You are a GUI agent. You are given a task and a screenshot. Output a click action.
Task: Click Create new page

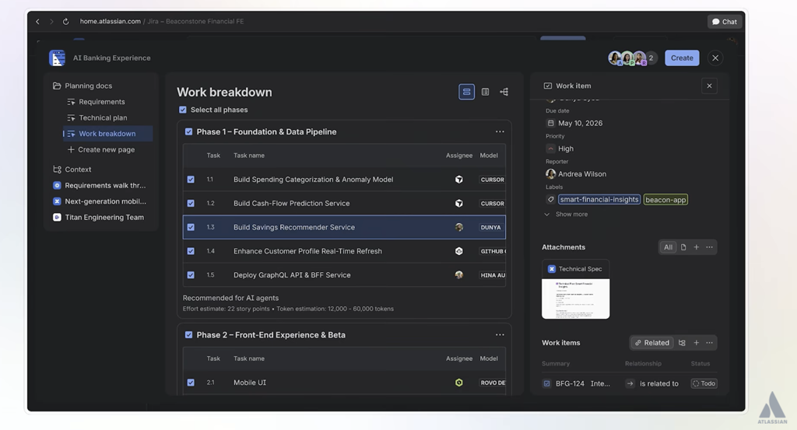100,149
